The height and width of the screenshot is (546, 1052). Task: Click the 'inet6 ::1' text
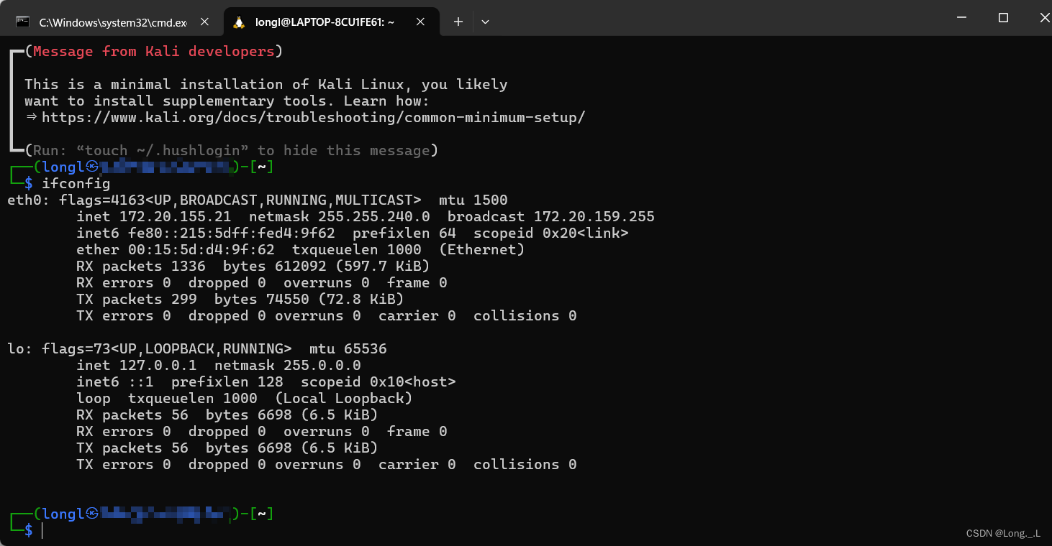[115, 381]
